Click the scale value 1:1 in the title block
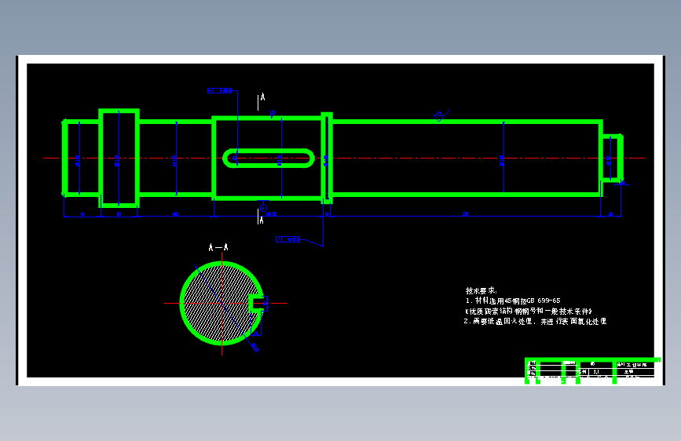 (x=596, y=372)
